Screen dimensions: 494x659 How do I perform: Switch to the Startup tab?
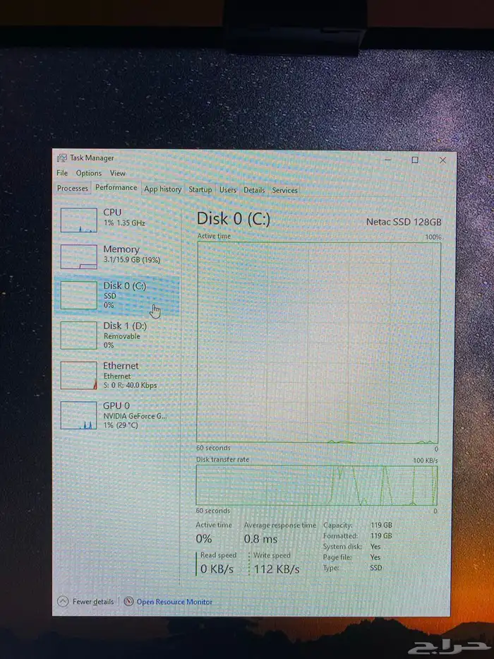point(200,189)
